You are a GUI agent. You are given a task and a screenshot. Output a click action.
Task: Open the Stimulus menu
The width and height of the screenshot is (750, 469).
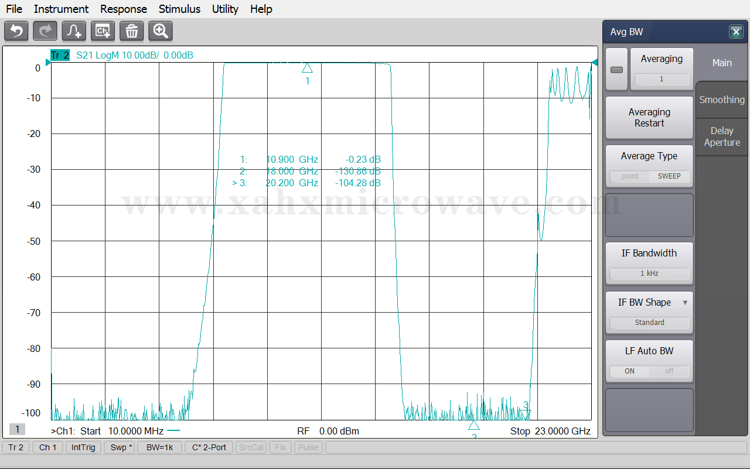tap(179, 9)
